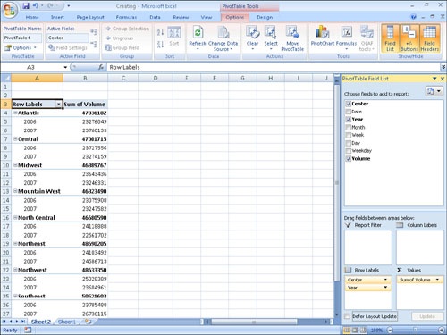
Task: Open the View ribbon tab
Action: click(x=207, y=17)
